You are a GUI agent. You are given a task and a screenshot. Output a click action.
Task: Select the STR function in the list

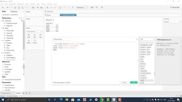(x=147, y=80)
